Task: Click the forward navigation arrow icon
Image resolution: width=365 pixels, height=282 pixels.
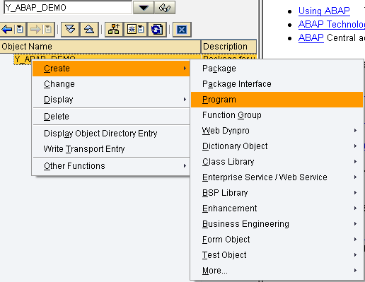Action: click(x=35, y=30)
